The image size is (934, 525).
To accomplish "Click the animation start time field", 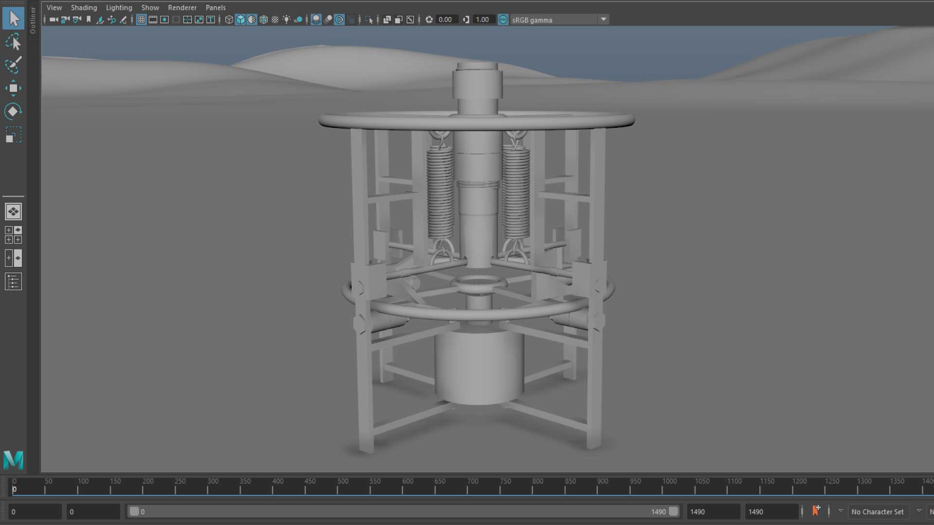I will [x=35, y=511].
